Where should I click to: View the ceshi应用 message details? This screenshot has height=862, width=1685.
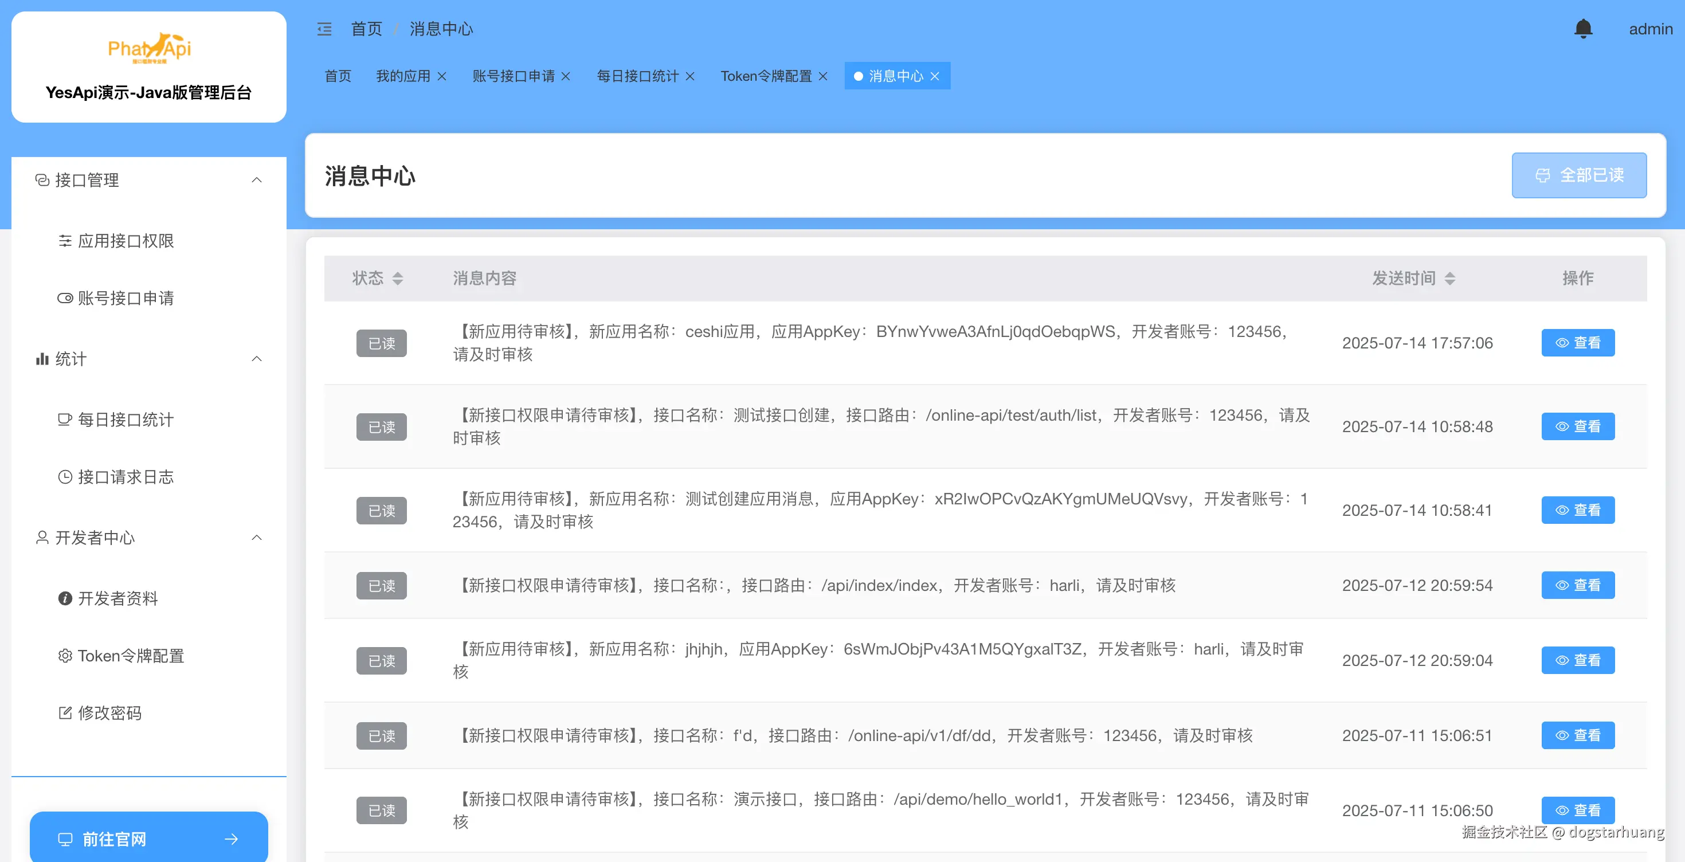point(1577,343)
